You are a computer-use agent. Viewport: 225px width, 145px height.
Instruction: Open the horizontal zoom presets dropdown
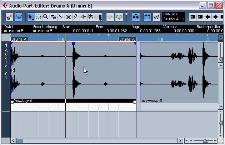[x=186, y=141]
